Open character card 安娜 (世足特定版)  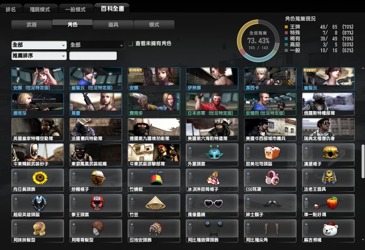(37, 79)
